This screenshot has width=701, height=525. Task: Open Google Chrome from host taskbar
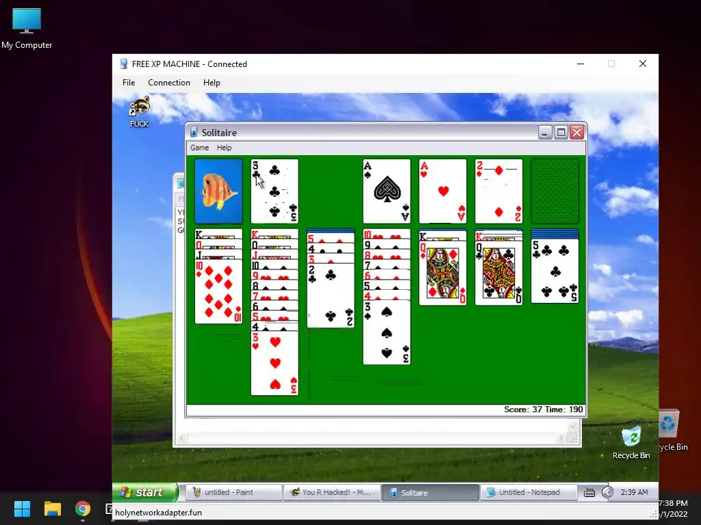83,509
